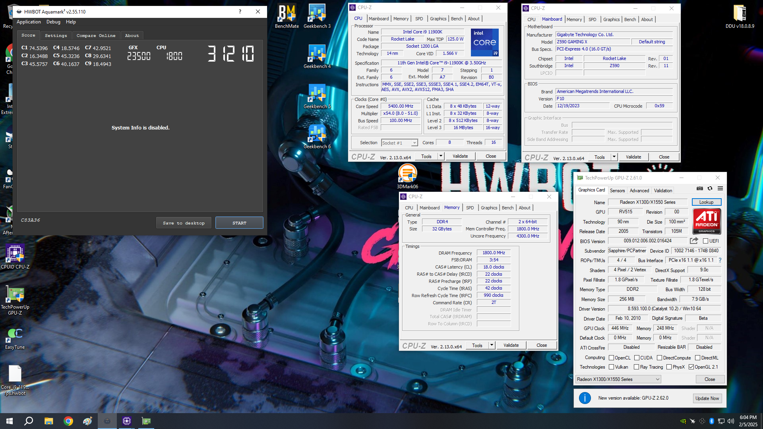
Task: Expand the Socket #1 selection dropdown
Action: pyautogui.click(x=414, y=143)
